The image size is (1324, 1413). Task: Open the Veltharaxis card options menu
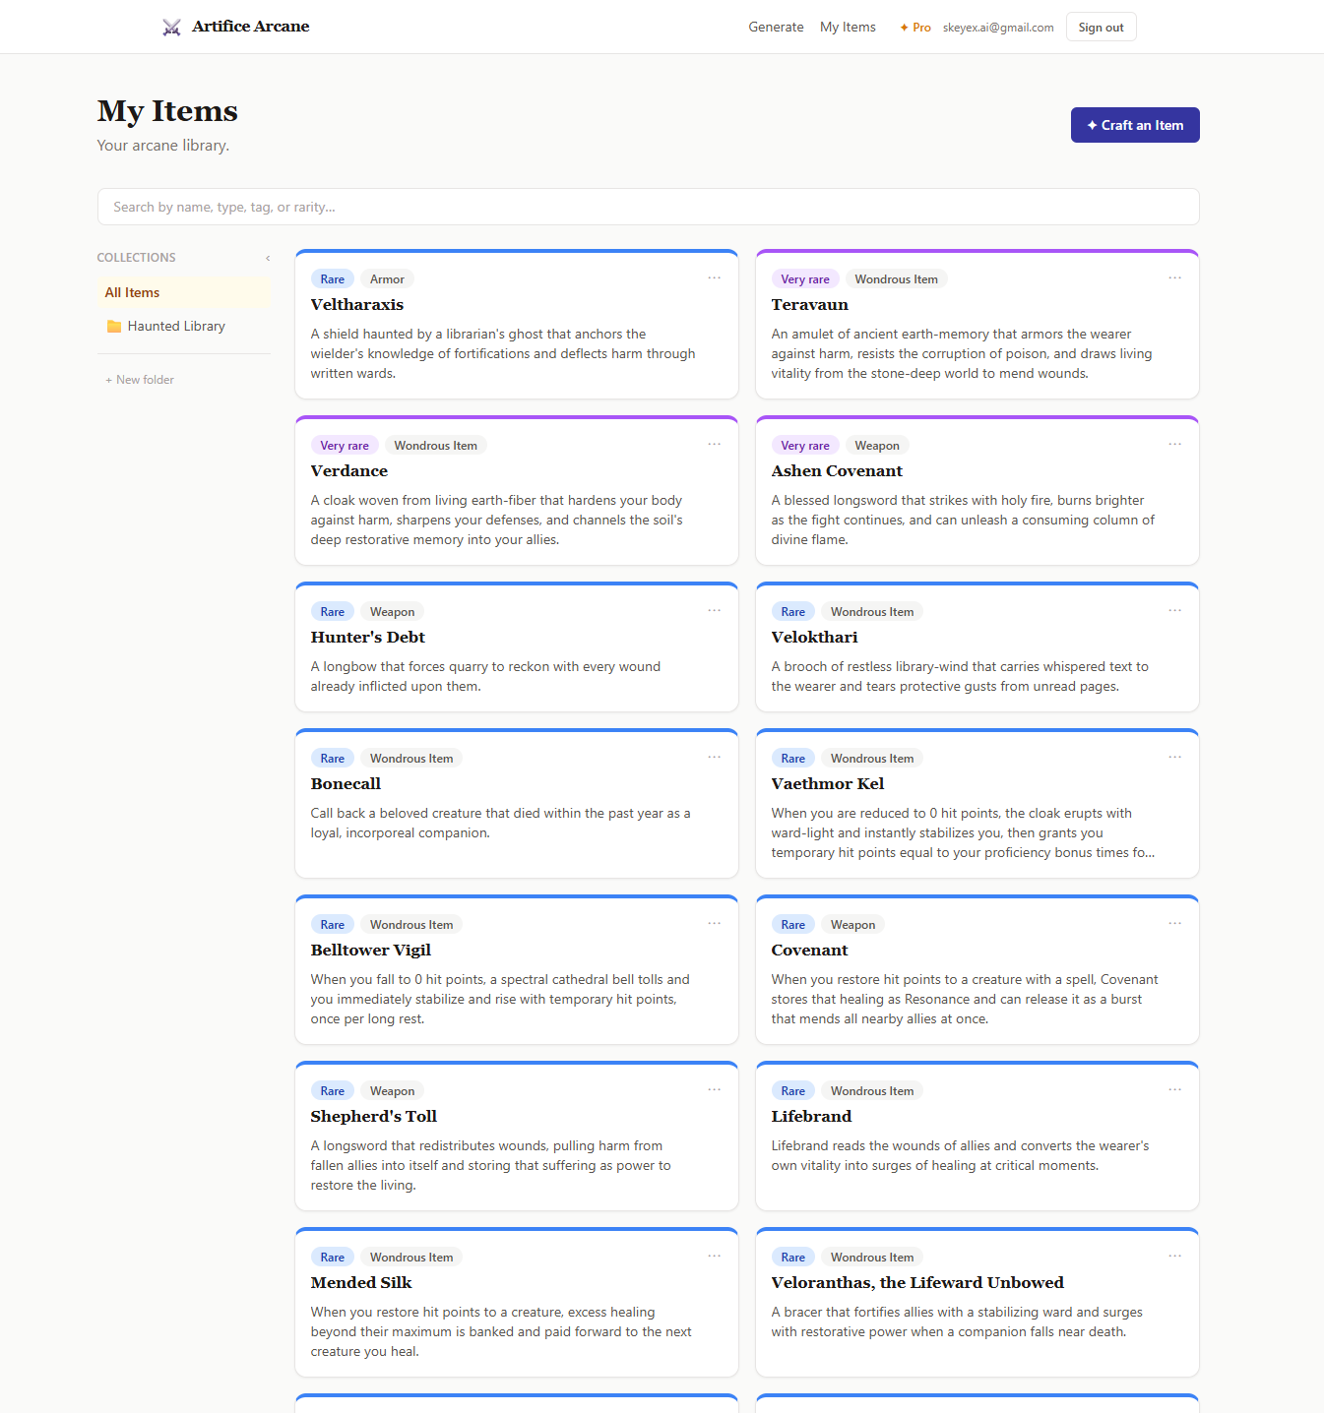(x=714, y=278)
